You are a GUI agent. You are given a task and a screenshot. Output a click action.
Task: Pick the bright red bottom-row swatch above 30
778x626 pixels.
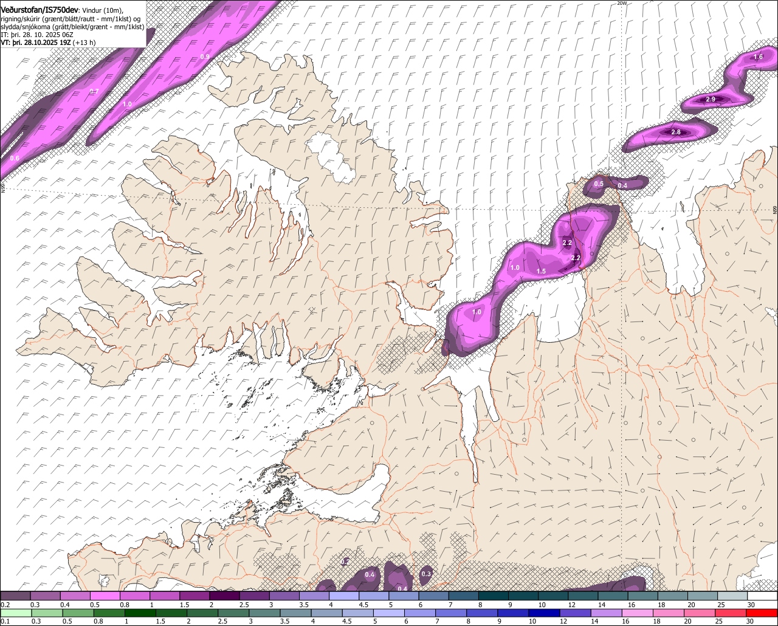(762, 613)
